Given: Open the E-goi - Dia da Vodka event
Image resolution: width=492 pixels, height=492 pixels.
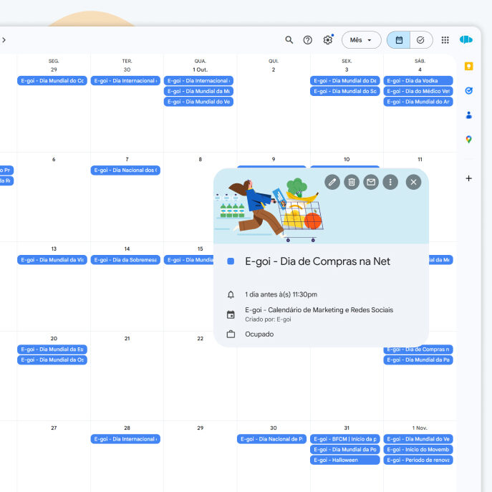Looking at the screenshot, I should (x=418, y=81).
